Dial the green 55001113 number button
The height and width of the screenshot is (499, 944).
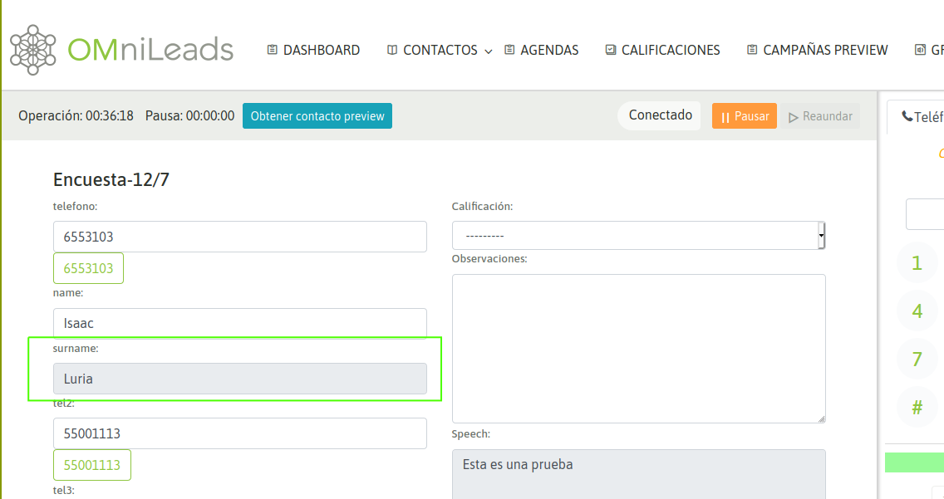(92, 465)
